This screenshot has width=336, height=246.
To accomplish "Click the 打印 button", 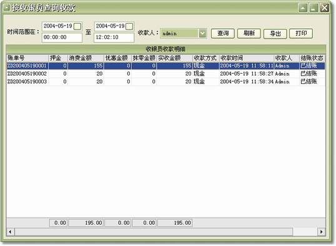I will coord(301,34).
